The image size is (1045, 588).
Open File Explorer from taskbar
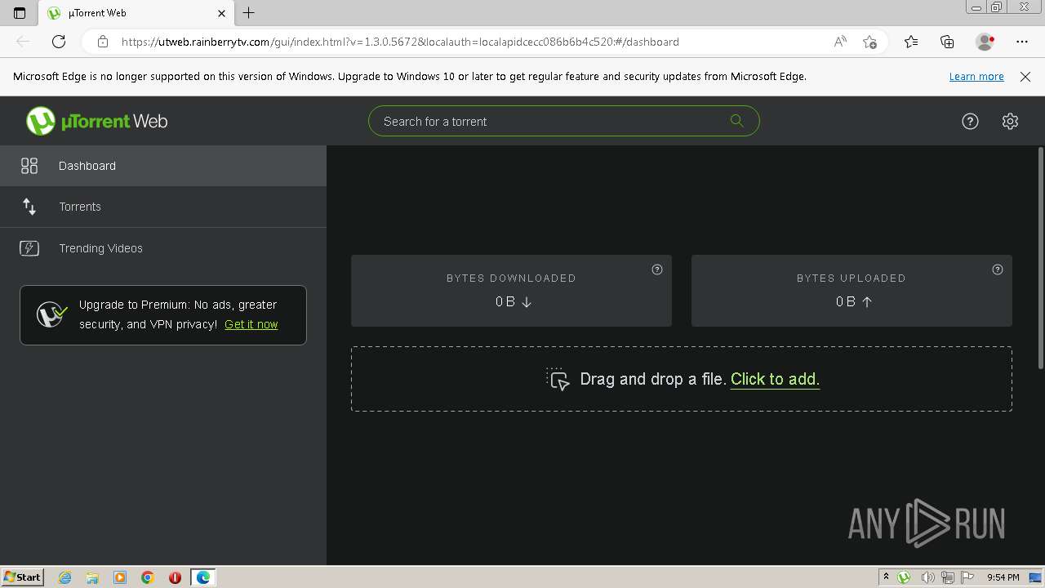(x=92, y=577)
